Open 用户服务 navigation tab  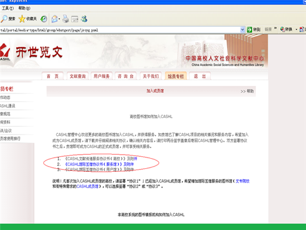click(x=101, y=76)
